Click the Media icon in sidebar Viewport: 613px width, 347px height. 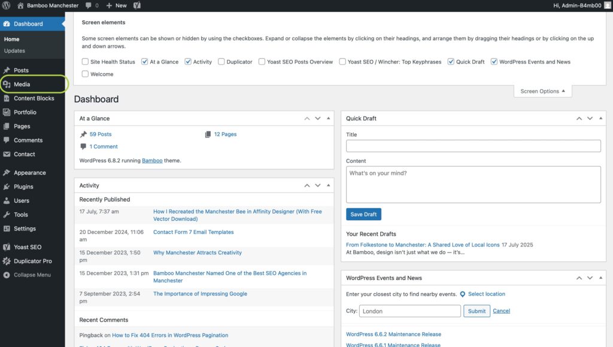pyautogui.click(x=7, y=84)
